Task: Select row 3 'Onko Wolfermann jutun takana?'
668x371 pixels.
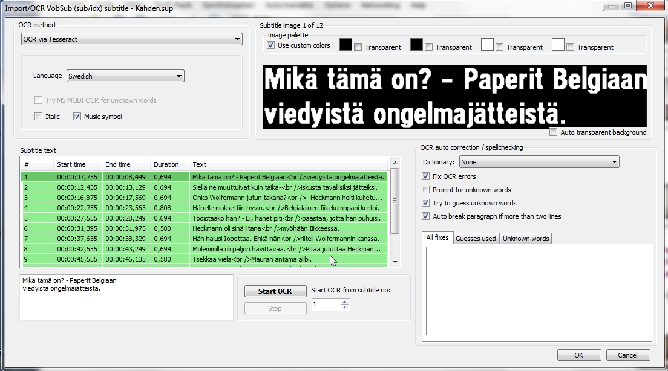Action: [204, 198]
